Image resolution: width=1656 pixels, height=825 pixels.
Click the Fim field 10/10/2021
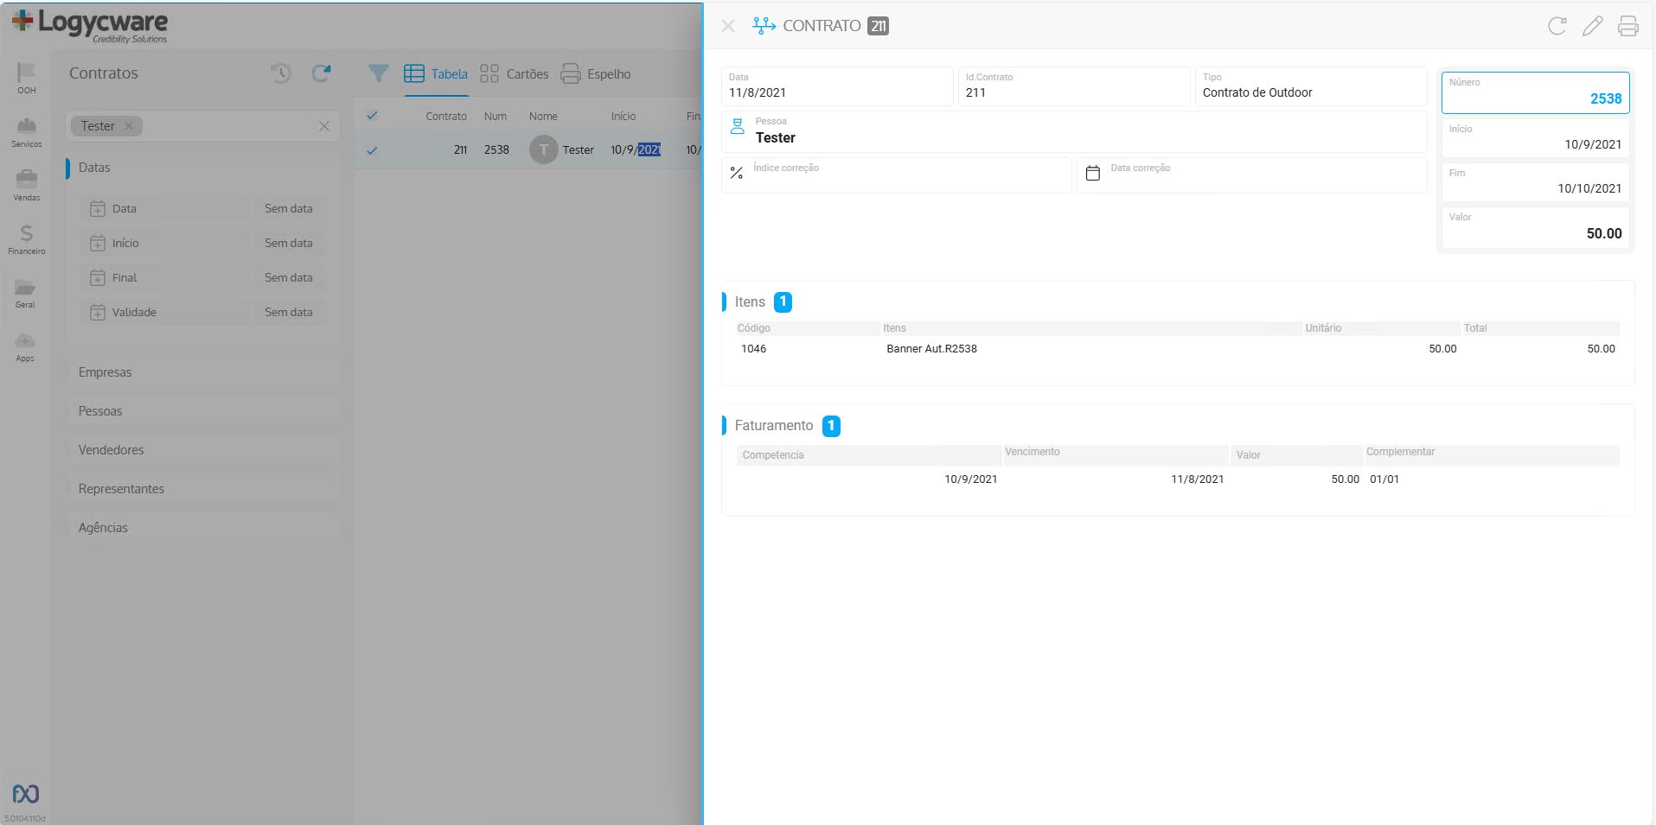[x=1535, y=182]
